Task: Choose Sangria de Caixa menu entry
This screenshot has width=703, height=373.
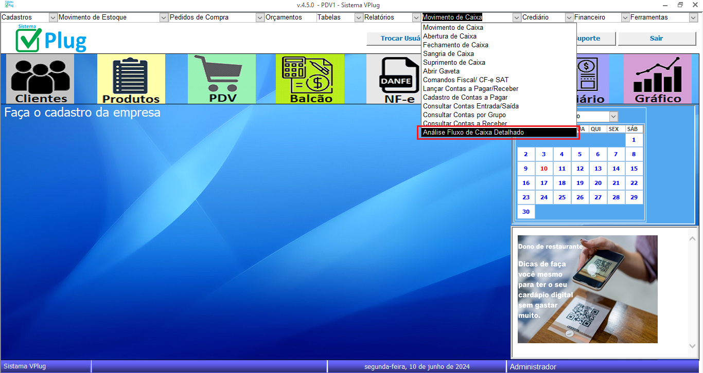Action: (448, 54)
